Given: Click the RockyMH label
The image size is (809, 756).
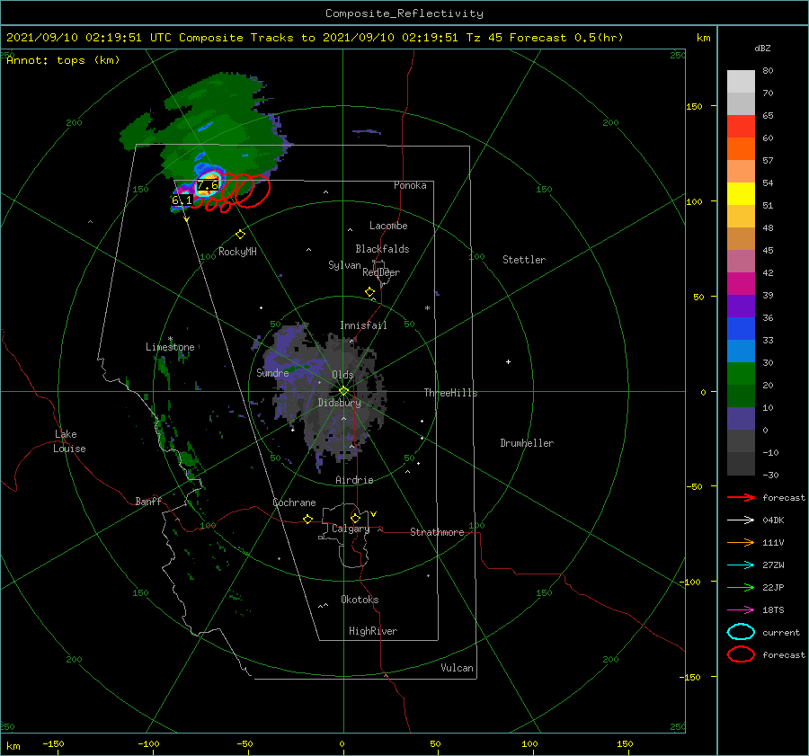Looking at the screenshot, I should [x=237, y=252].
